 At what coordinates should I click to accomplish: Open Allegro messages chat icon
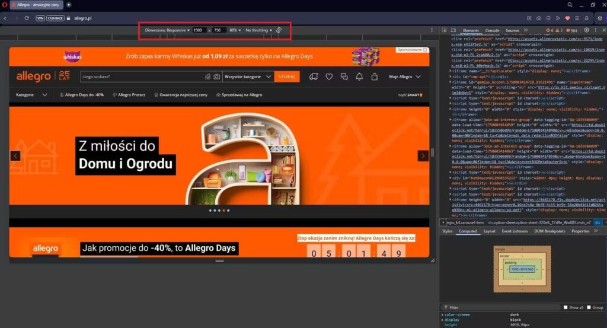tap(344, 77)
